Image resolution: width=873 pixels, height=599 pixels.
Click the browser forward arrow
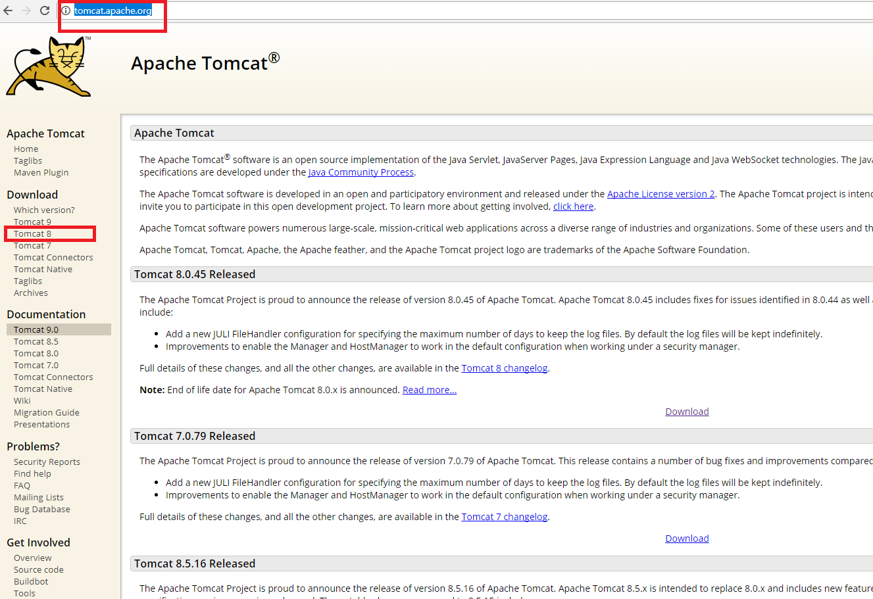tap(26, 11)
